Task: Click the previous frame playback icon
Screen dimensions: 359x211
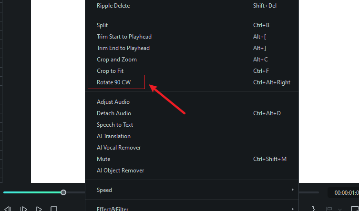Action: tap(8, 209)
